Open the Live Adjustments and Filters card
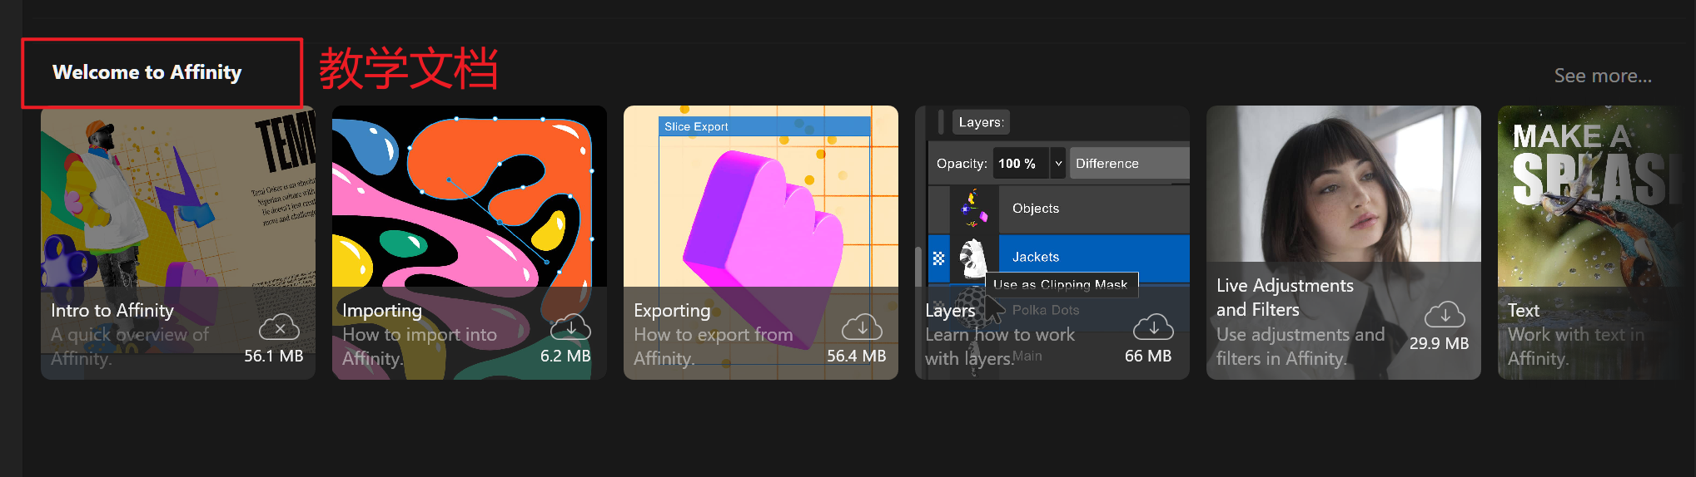 (x=1344, y=243)
